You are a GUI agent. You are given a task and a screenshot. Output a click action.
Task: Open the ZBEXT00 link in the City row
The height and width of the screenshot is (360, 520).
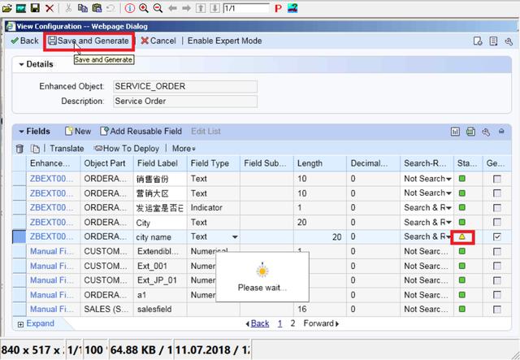pos(51,222)
